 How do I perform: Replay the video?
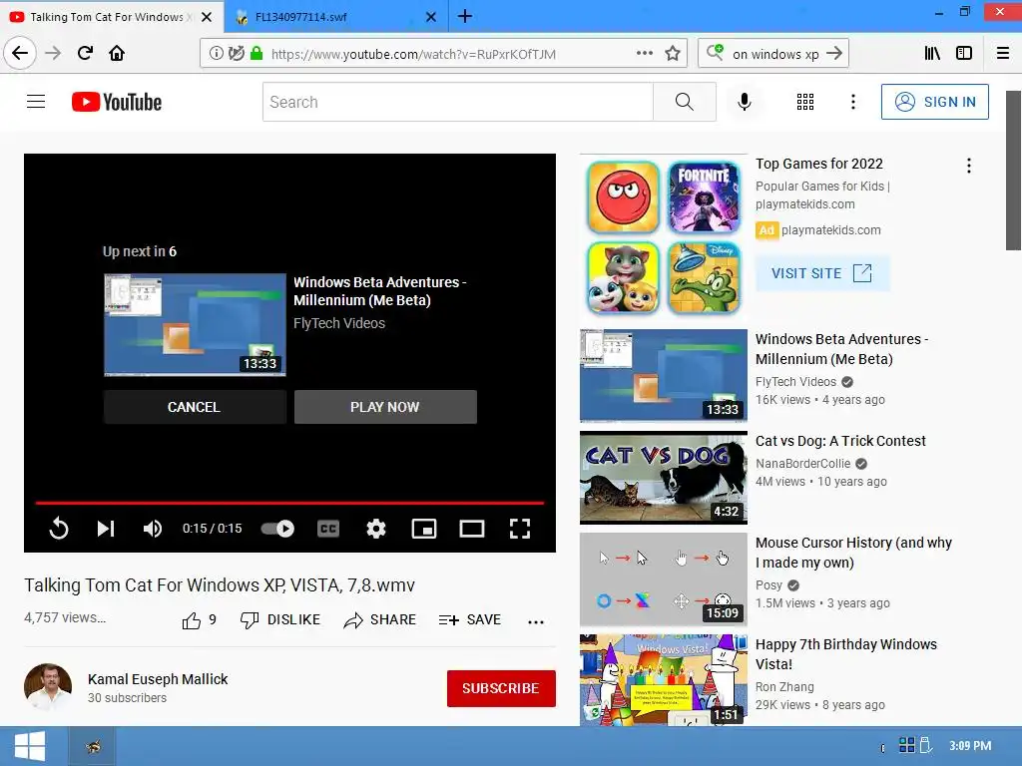click(x=59, y=529)
